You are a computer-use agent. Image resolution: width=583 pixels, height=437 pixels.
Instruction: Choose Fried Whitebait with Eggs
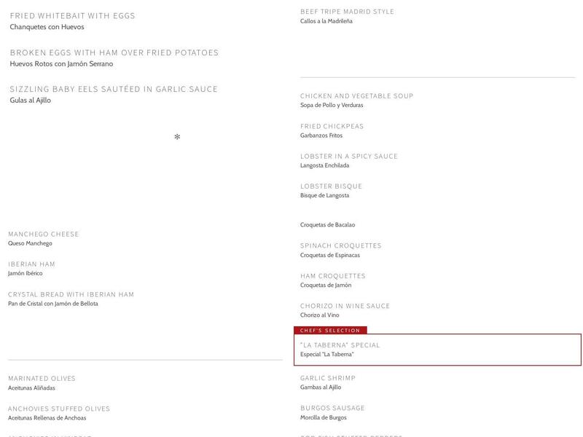[x=73, y=16]
